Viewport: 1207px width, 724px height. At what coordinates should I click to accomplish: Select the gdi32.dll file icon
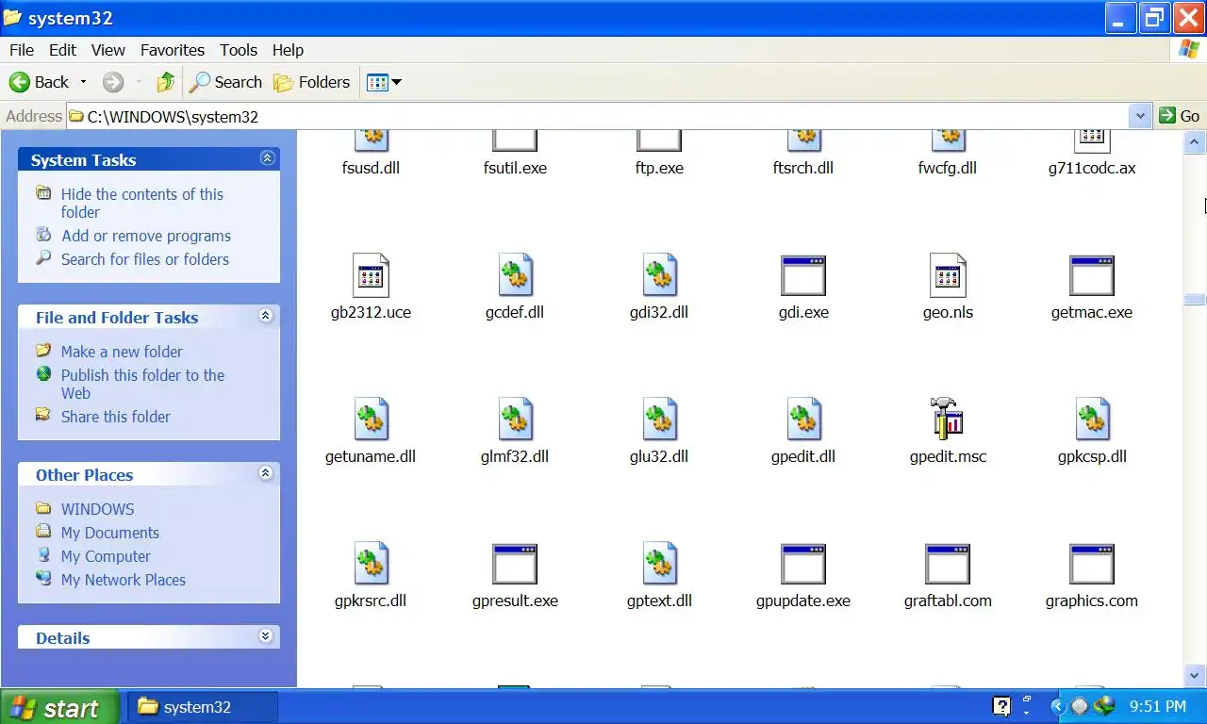point(660,275)
